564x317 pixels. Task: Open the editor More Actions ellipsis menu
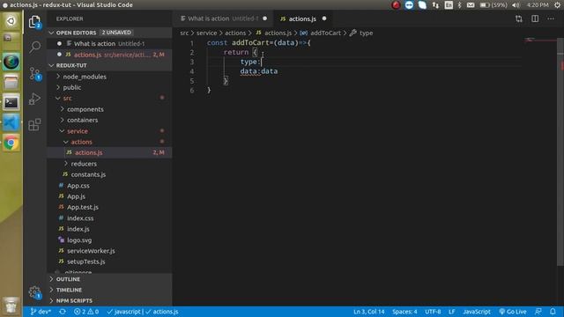pyautogui.click(x=551, y=18)
